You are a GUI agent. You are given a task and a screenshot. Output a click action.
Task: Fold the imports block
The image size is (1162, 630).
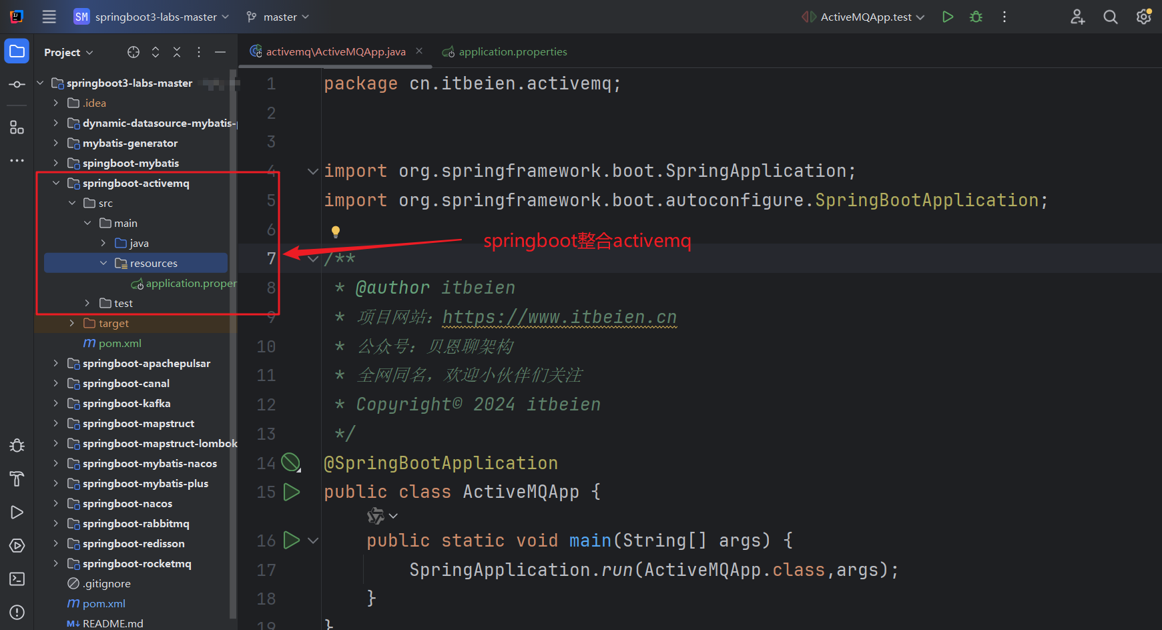tap(312, 172)
